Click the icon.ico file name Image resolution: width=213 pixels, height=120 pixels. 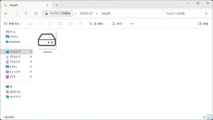(47, 52)
